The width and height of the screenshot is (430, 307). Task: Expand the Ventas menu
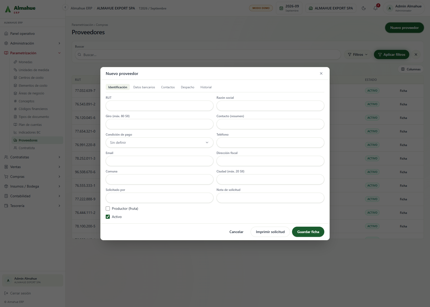[33, 167]
